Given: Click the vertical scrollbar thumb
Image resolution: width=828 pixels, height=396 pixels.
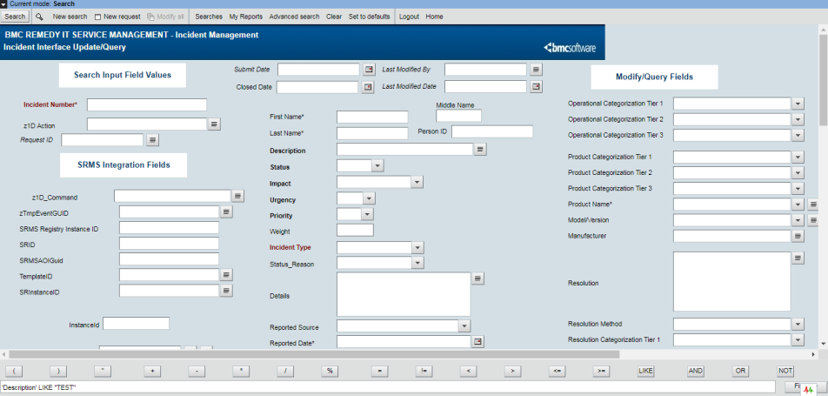Looking at the screenshot, I should (824, 81).
